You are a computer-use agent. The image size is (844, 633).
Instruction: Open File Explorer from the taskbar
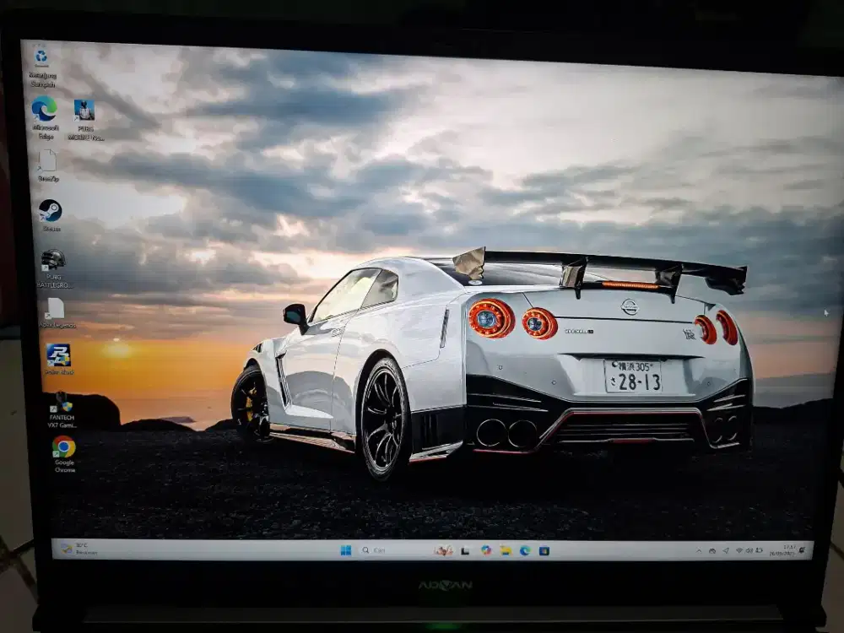506,549
